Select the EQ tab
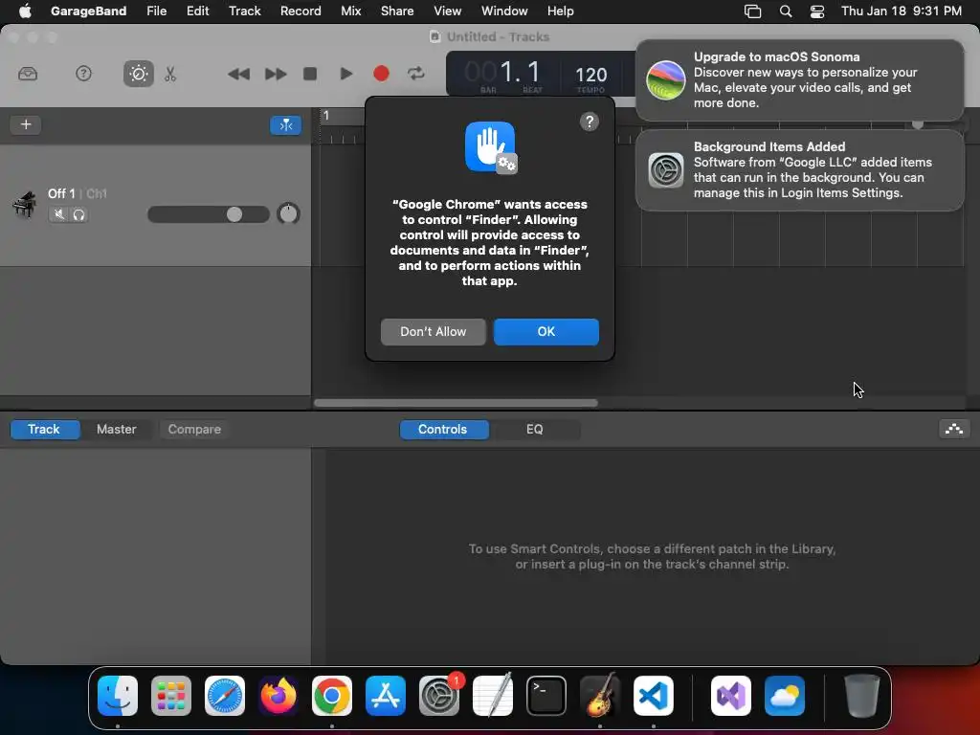 point(534,430)
